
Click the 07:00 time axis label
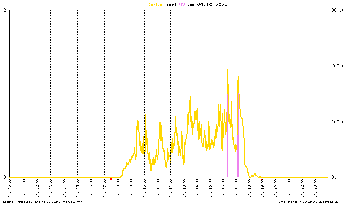[105, 188]
